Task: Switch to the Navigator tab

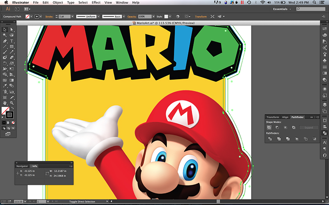Action: point(22,166)
